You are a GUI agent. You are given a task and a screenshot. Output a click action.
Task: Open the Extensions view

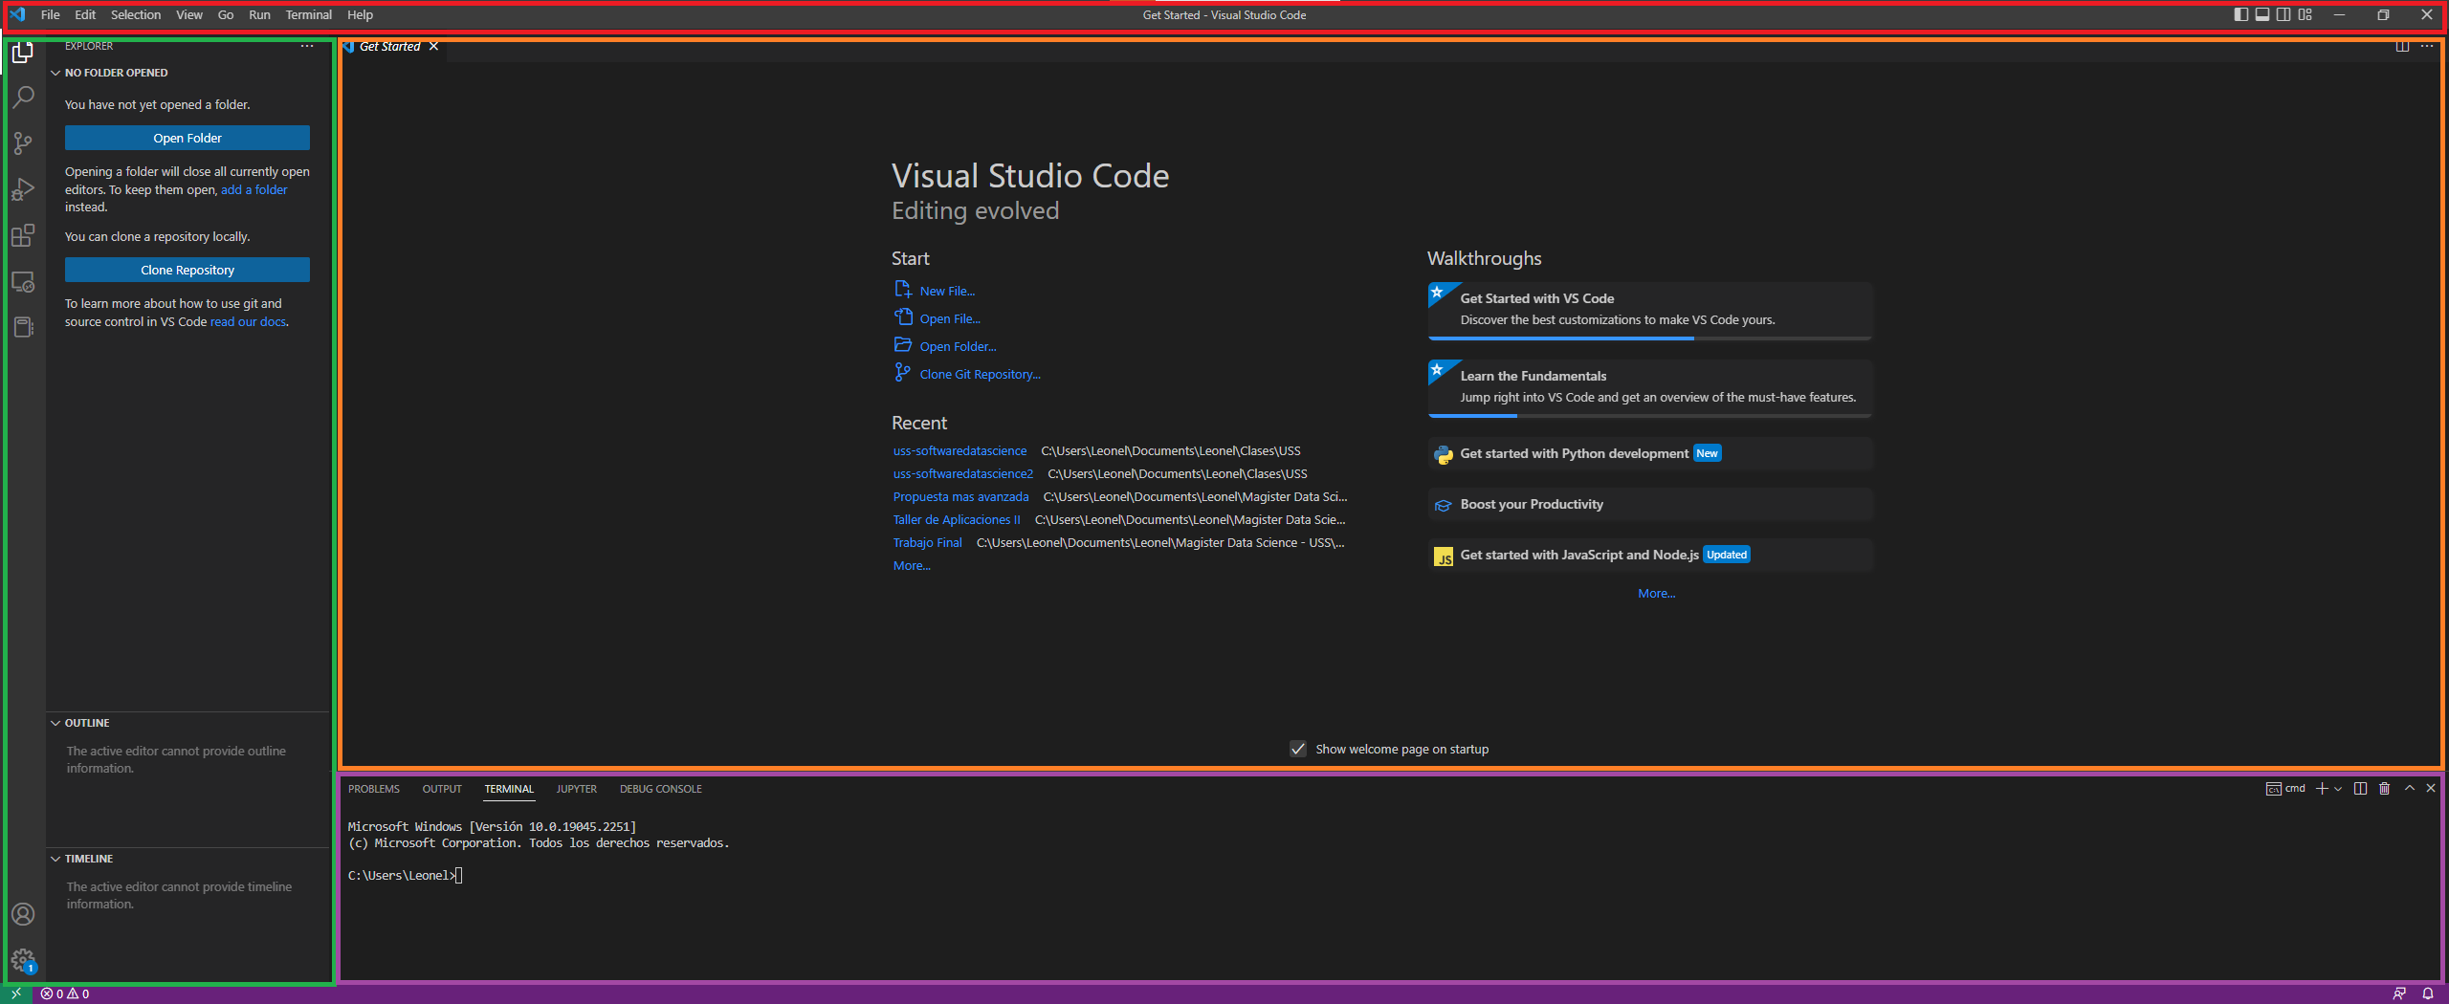[23, 235]
